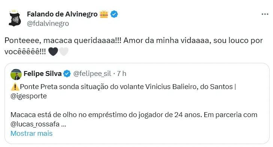Click the warning sign emoji in the quoted tweet
Viewport: 273px width, 147px height.
pos(15,87)
